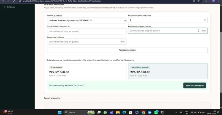This screenshot has width=222, height=115.
Task: Click the eye icon in address bar
Action: (194, 1)
